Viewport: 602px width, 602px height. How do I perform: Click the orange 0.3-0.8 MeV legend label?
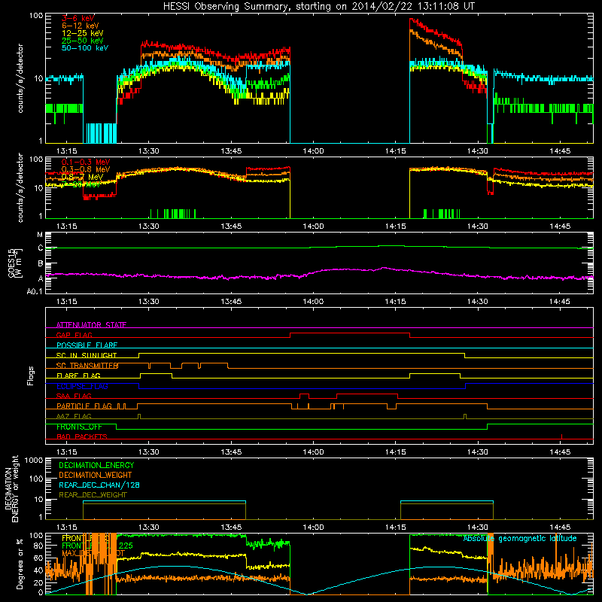[86, 169]
